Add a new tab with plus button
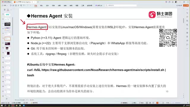 [38, 2]
